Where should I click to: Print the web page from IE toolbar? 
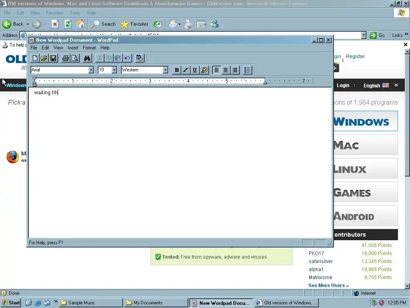coord(188,24)
